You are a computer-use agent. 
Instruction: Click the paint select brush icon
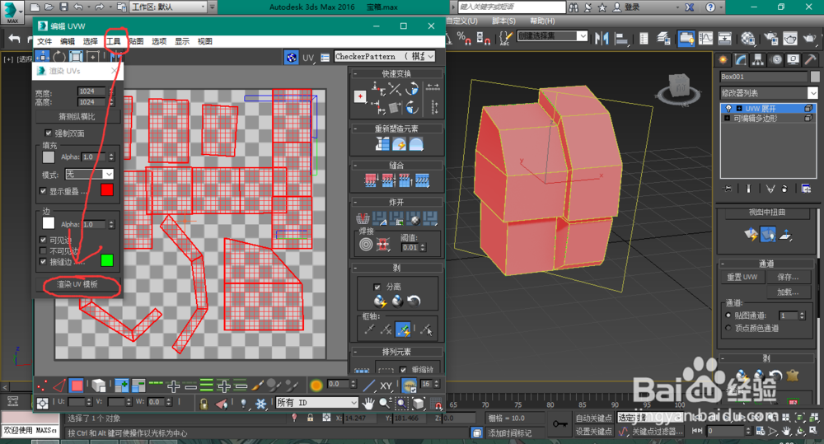point(257,386)
